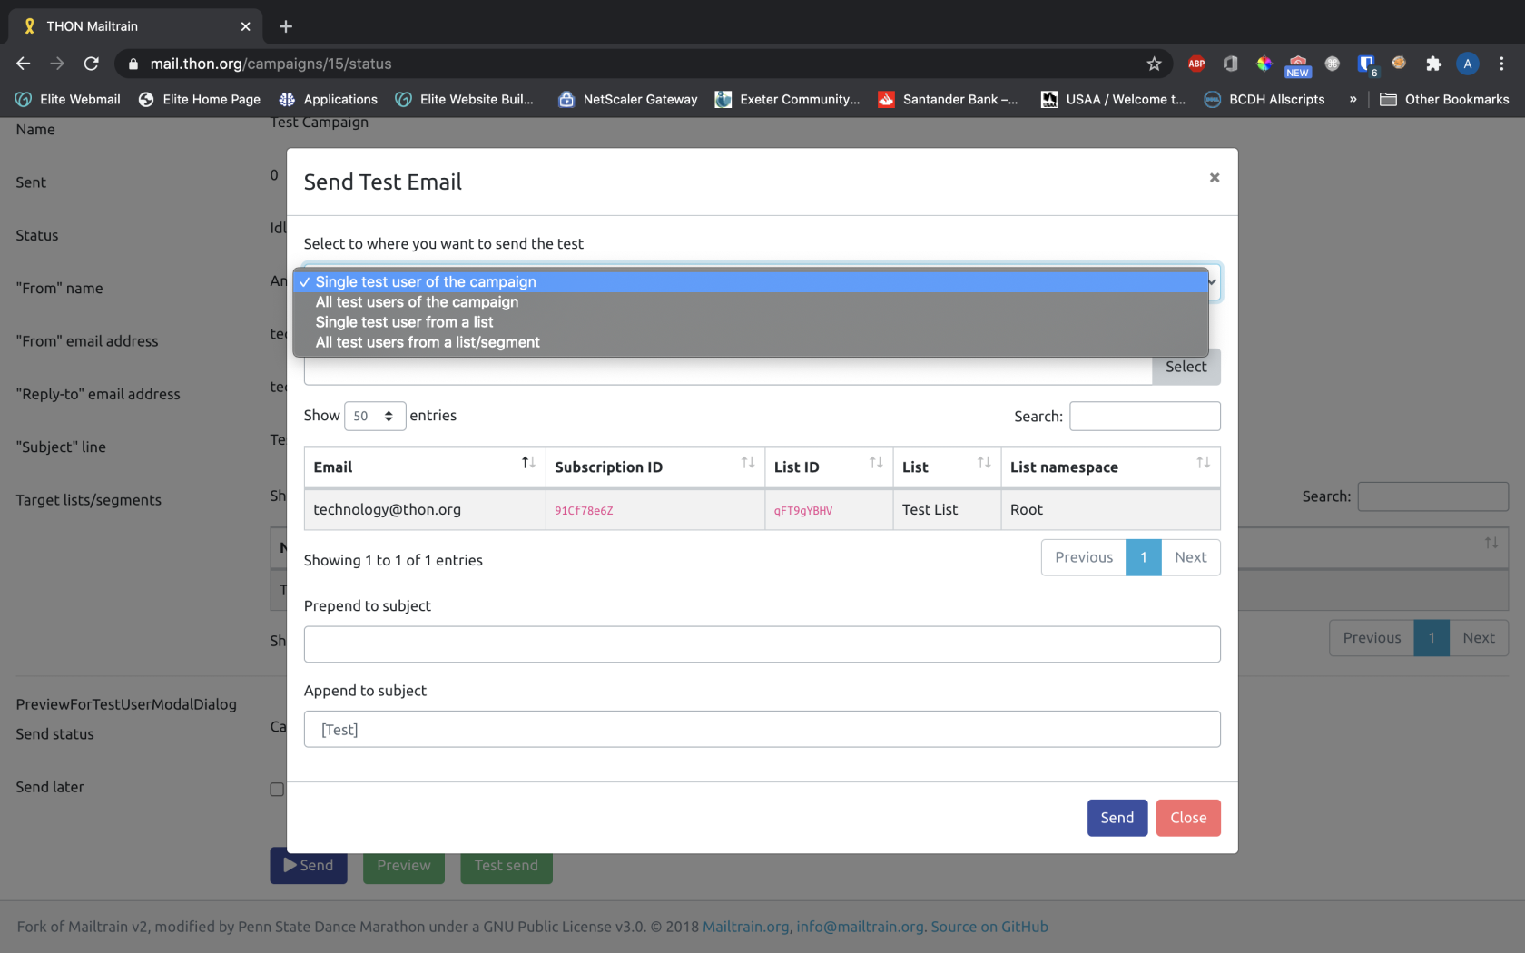Open a new browser tab
Viewport: 1525px width, 953px height.
(x=286, y=26)
